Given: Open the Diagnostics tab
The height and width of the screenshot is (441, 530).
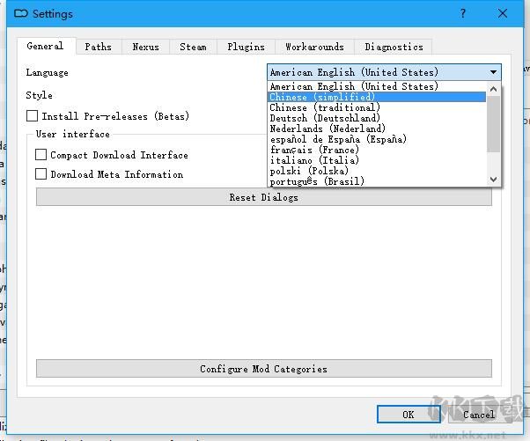Looking at the screenshot, I should tap(394, 47).
